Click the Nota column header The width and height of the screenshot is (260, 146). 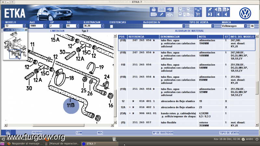click(210, 37)
